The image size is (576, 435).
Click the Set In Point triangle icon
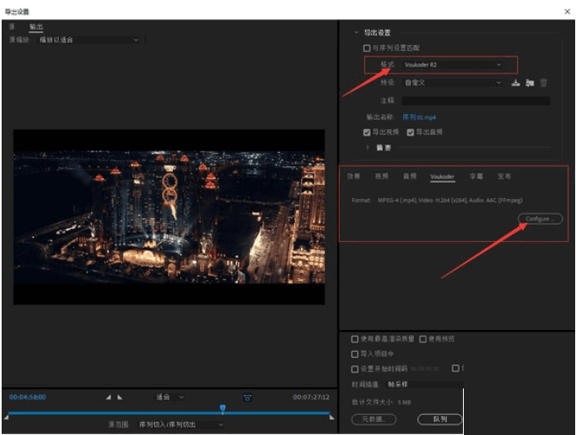tap(108, 398)
